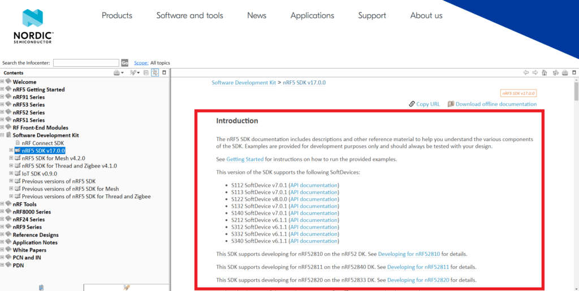
Task: Open S140 SoftDevice API documentation link
Action: [314, 213]
